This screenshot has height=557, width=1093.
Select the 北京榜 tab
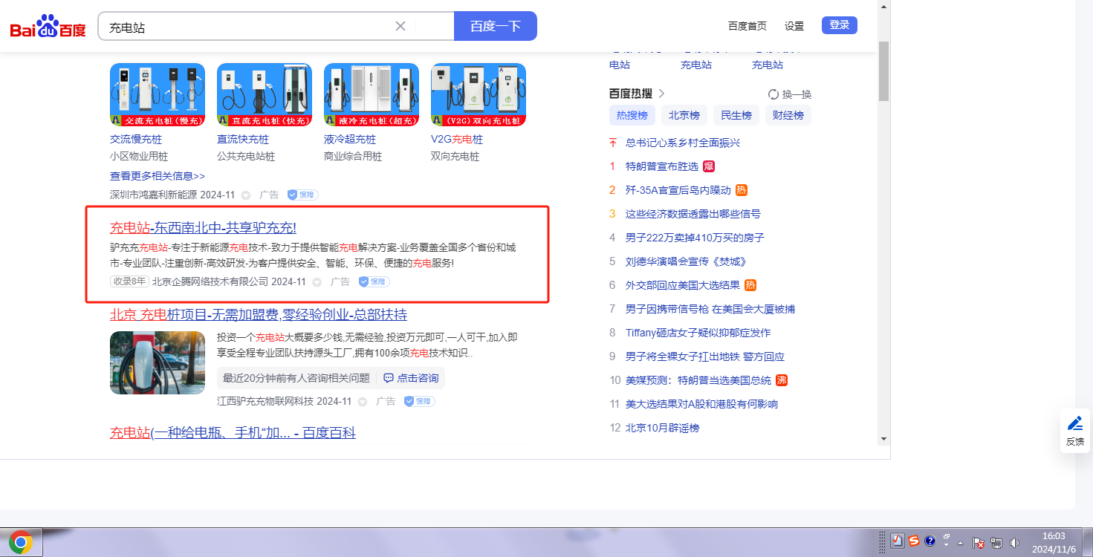[x=684, y=115]
